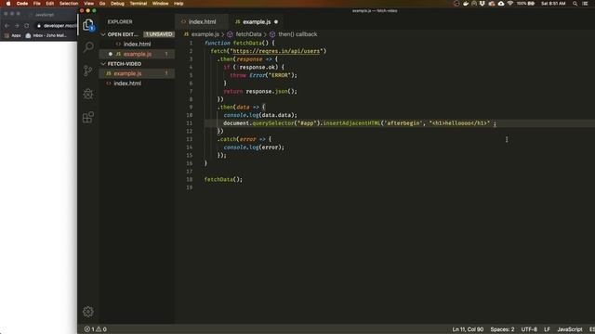Open the Explorer view in activity bar
The width and height of the screenshot is (595, 334).
click(x=88, y=25)
